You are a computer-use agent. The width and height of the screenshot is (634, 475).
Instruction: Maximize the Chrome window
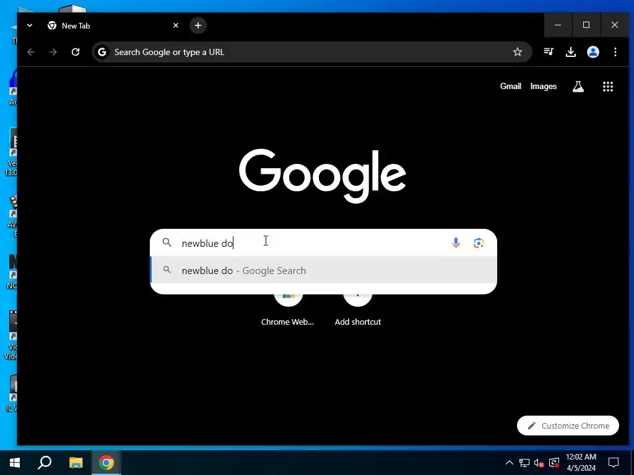tap(586, 25)
